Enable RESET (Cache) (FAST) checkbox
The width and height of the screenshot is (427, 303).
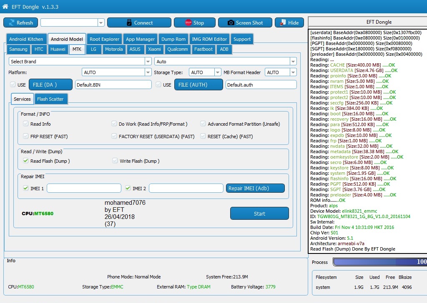click(x=203, y=136)
